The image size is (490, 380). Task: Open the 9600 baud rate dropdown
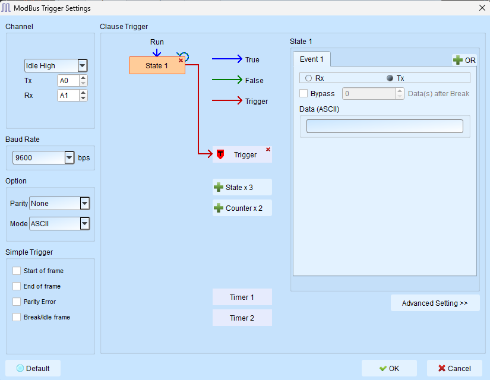point(69,157)
